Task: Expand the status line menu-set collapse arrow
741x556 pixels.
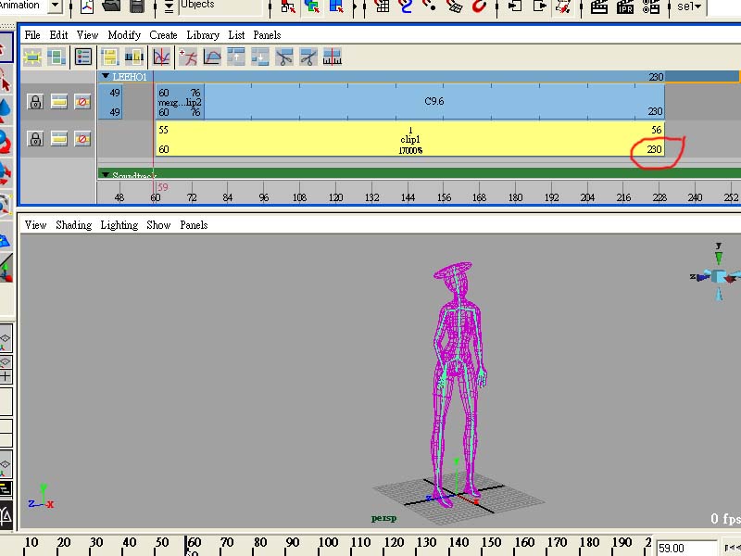Action: pos(169,6)
